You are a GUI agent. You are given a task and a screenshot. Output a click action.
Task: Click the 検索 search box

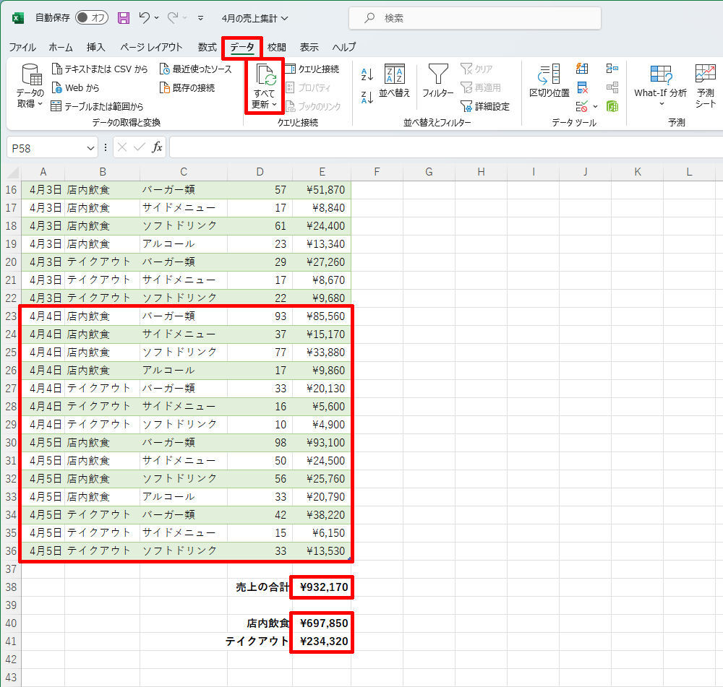click(474, 18)
